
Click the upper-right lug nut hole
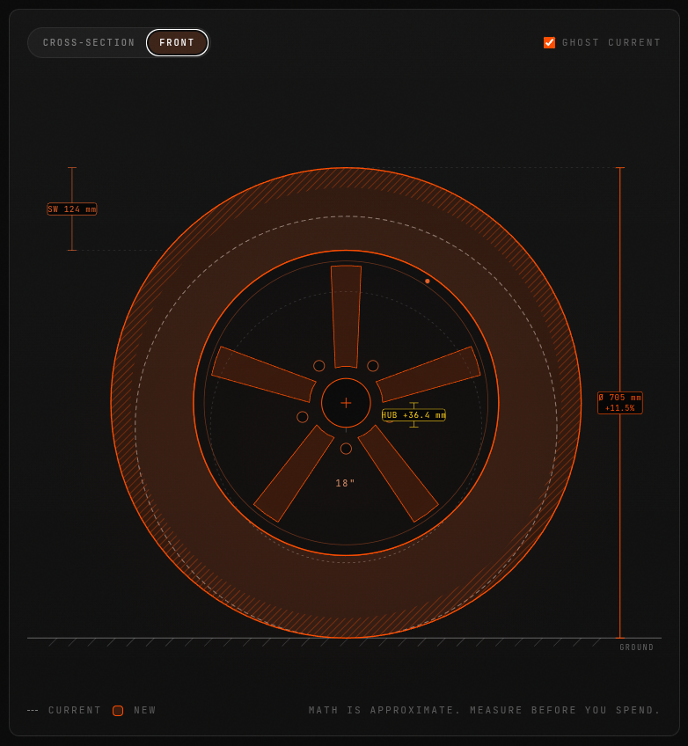[373, 366]
